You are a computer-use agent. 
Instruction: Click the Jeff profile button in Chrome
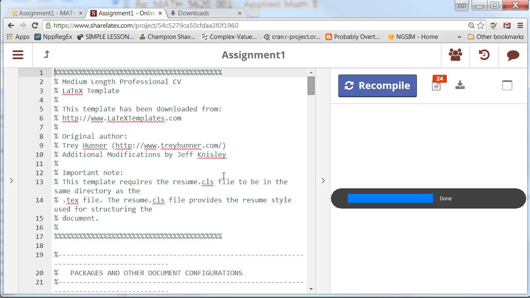click(462, 5)
